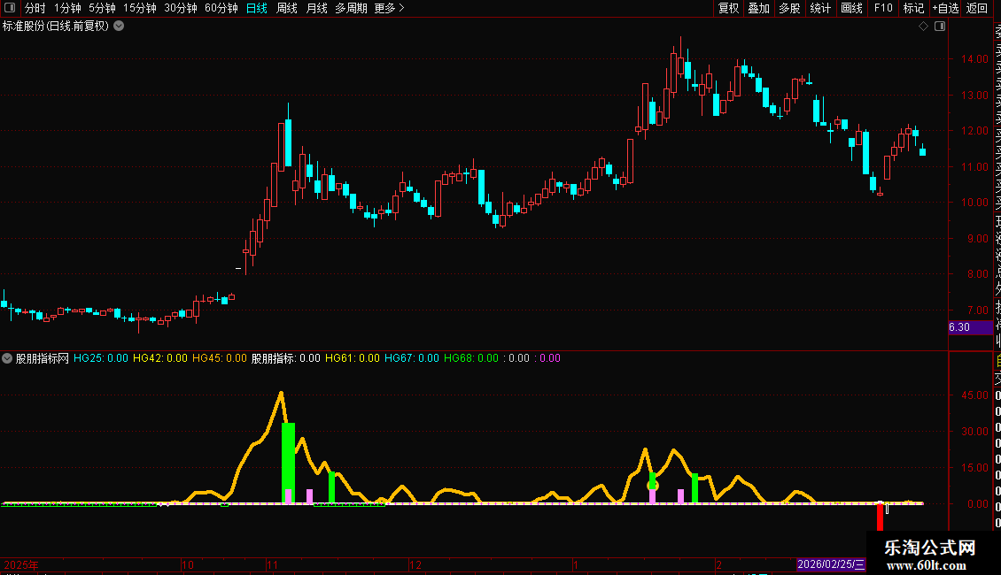Select the HG45 indicator value label
Image resolution: width=1001 pixels, height=575 pixels.
pyautogui.click(x=219, y=358)
